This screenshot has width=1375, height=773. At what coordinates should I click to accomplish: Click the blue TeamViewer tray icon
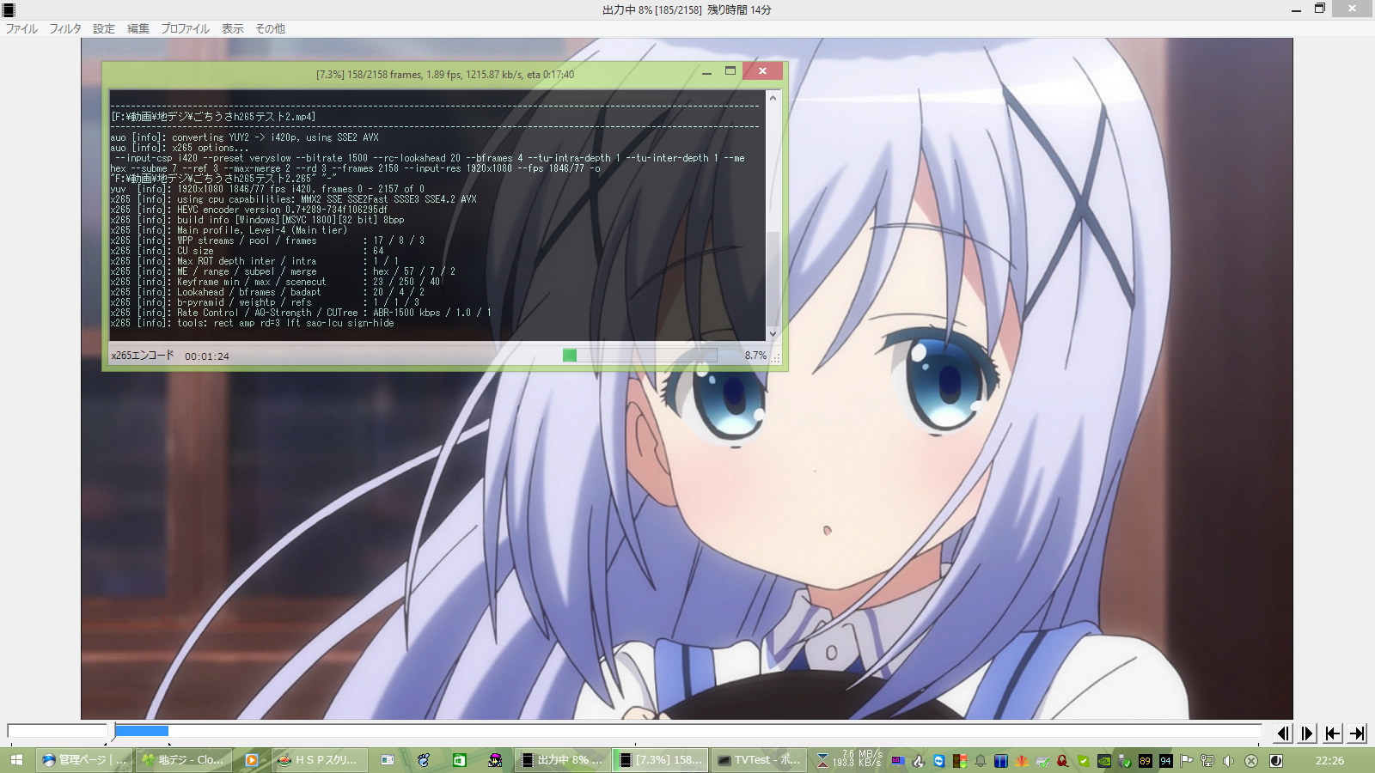938,760
